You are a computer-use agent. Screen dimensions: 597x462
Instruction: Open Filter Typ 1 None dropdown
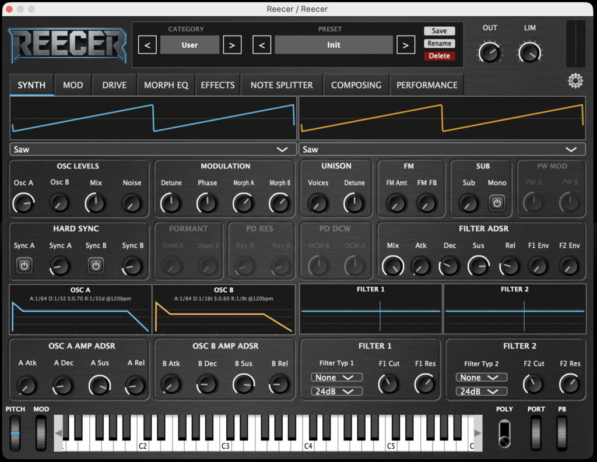point(336,378)
